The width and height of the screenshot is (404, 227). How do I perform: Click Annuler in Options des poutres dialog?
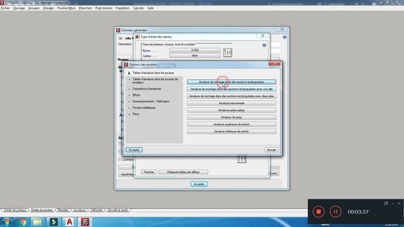271,150
